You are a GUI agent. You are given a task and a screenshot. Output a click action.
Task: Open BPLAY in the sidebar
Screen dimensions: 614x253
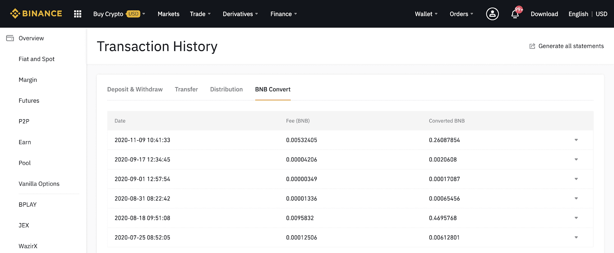tap(28, 205)
